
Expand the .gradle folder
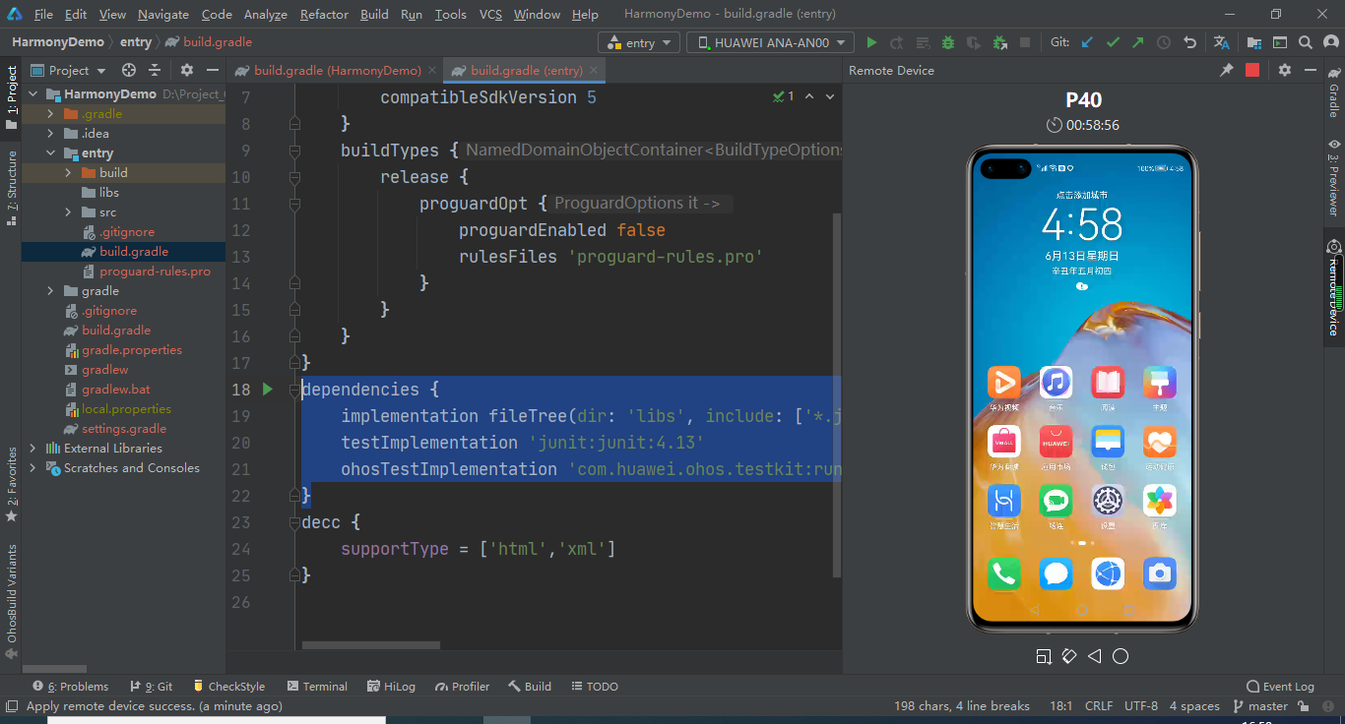(51, 113)
